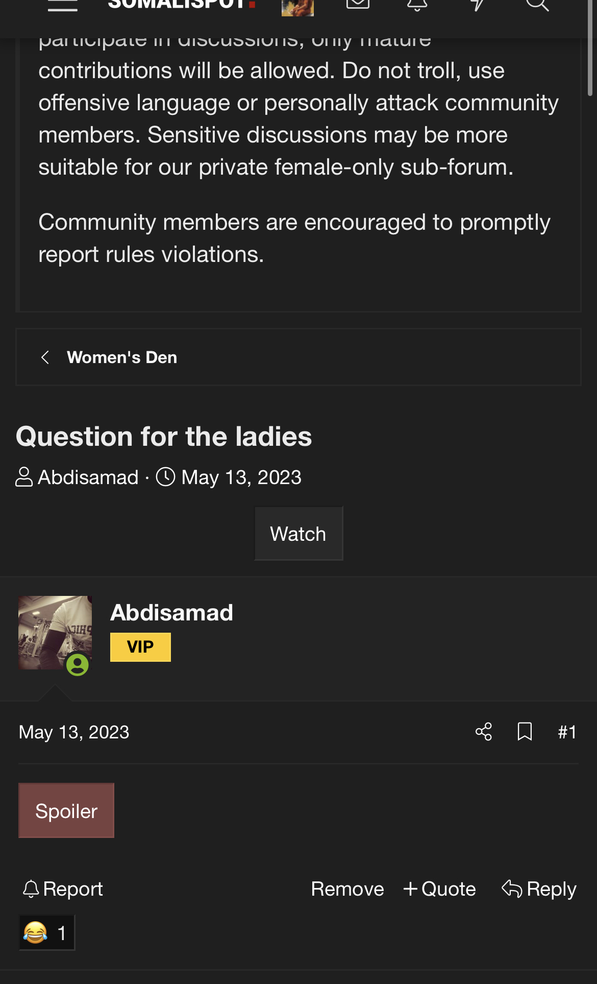Go back to Women's Den via chevron
The width and height of the screenshot is (597, 984).
pos(45,357)
